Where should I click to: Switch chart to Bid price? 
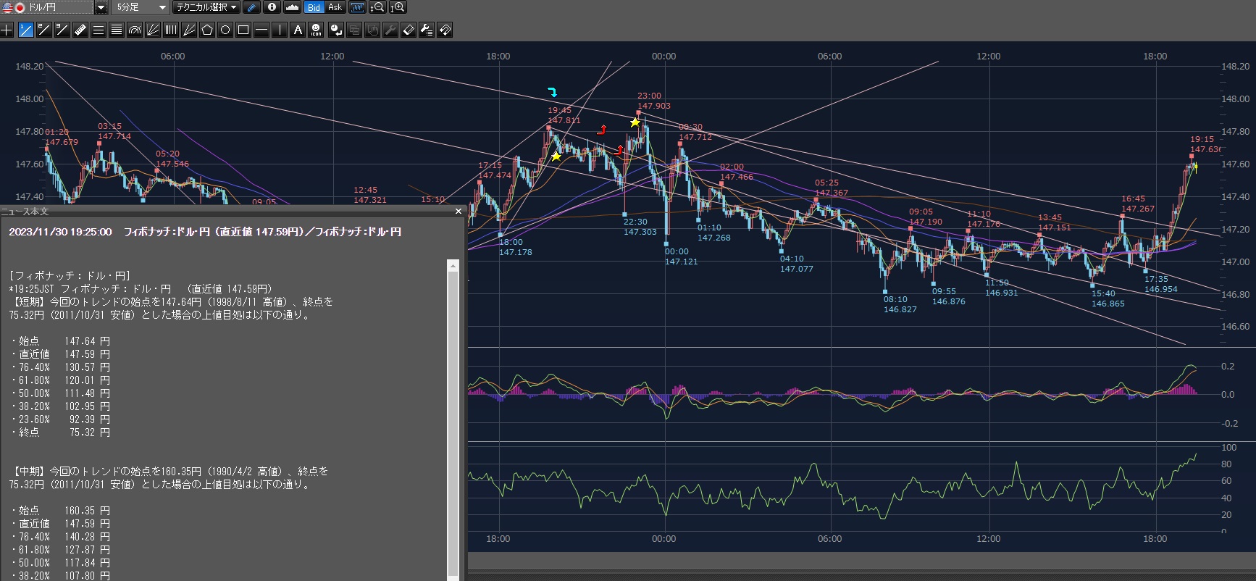pyautogui.click(x=314, y=7)
